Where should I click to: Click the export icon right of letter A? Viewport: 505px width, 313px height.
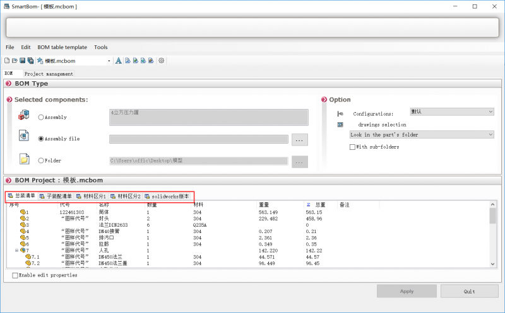coord(128,60)
